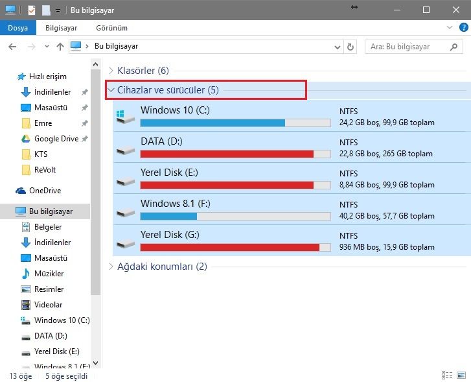The width and height of the screenshot is (471, 382).
Task: Click computer icon in address bar
Action: point(76,46)
